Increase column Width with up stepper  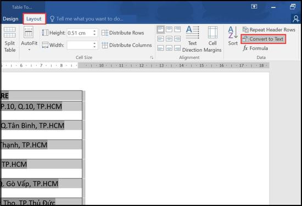[x=94, y=43]
